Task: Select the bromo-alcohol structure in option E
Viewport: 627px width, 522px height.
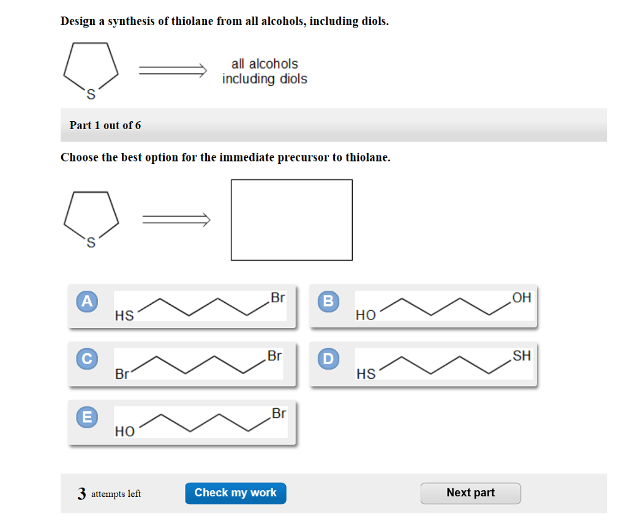Action: 199,422
